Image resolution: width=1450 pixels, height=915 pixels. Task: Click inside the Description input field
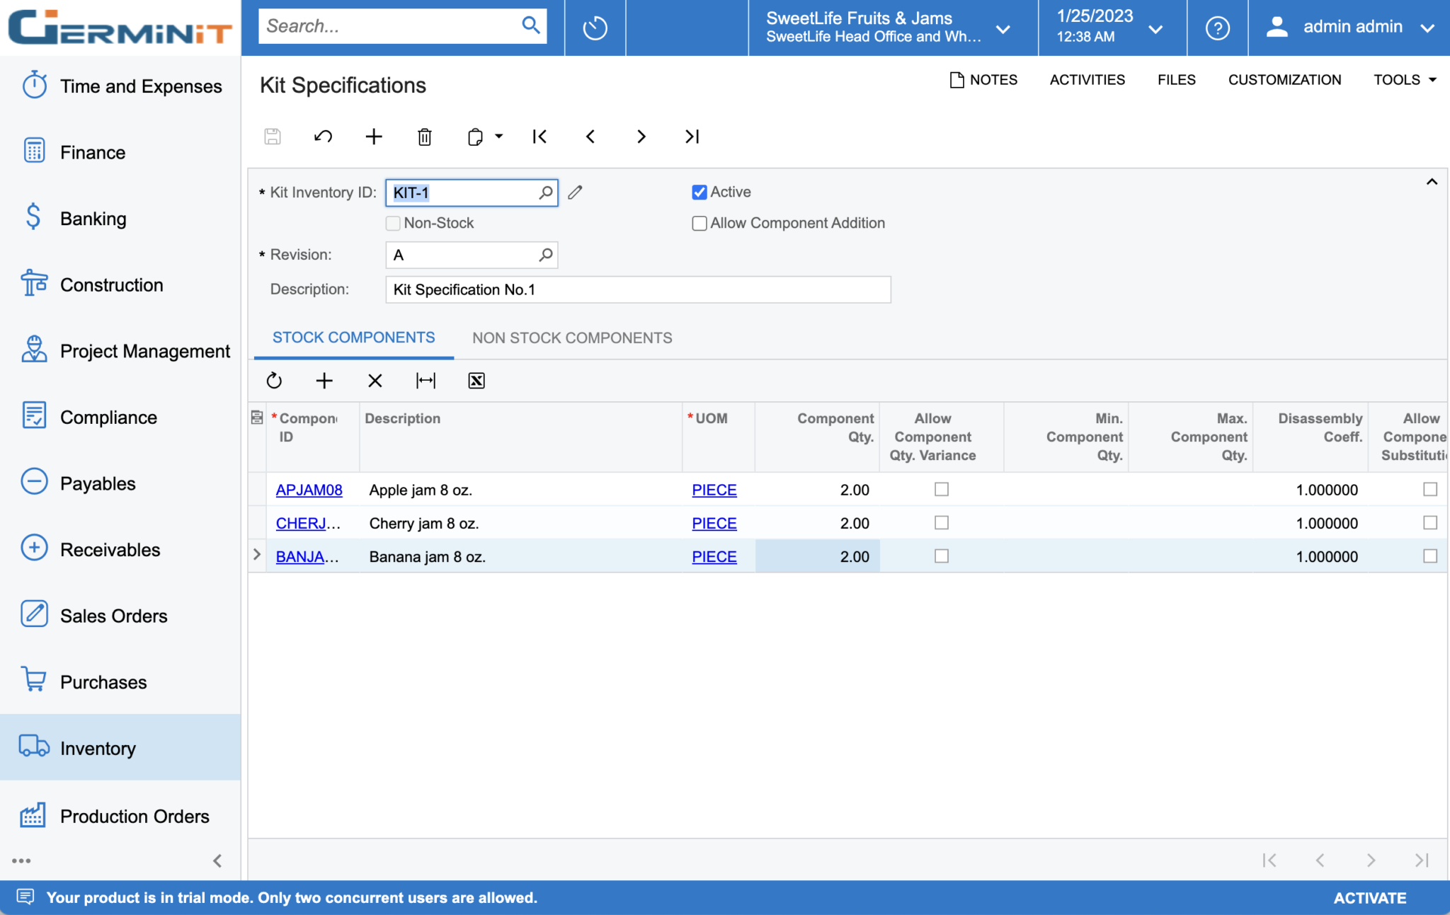[637, 289]
